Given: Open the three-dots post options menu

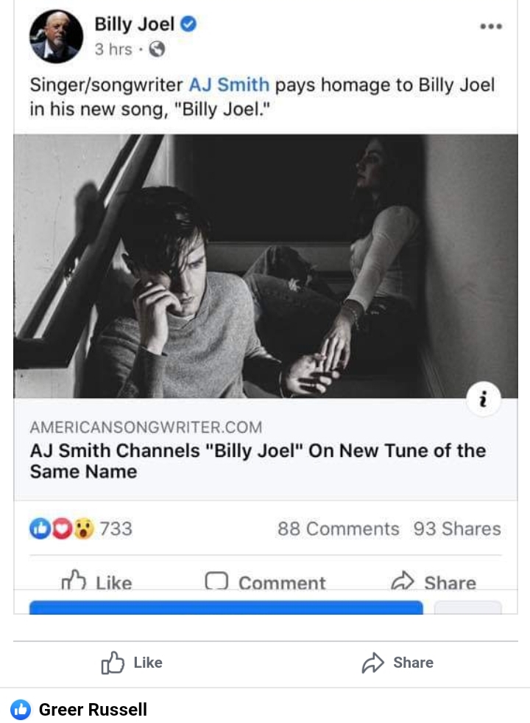Looking at the screenshot, I should pyautogui.click(x=491, y=27).
